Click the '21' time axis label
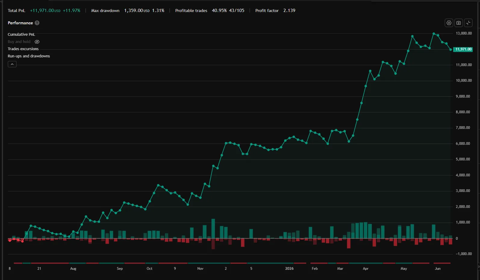 [x=39, y=269]
